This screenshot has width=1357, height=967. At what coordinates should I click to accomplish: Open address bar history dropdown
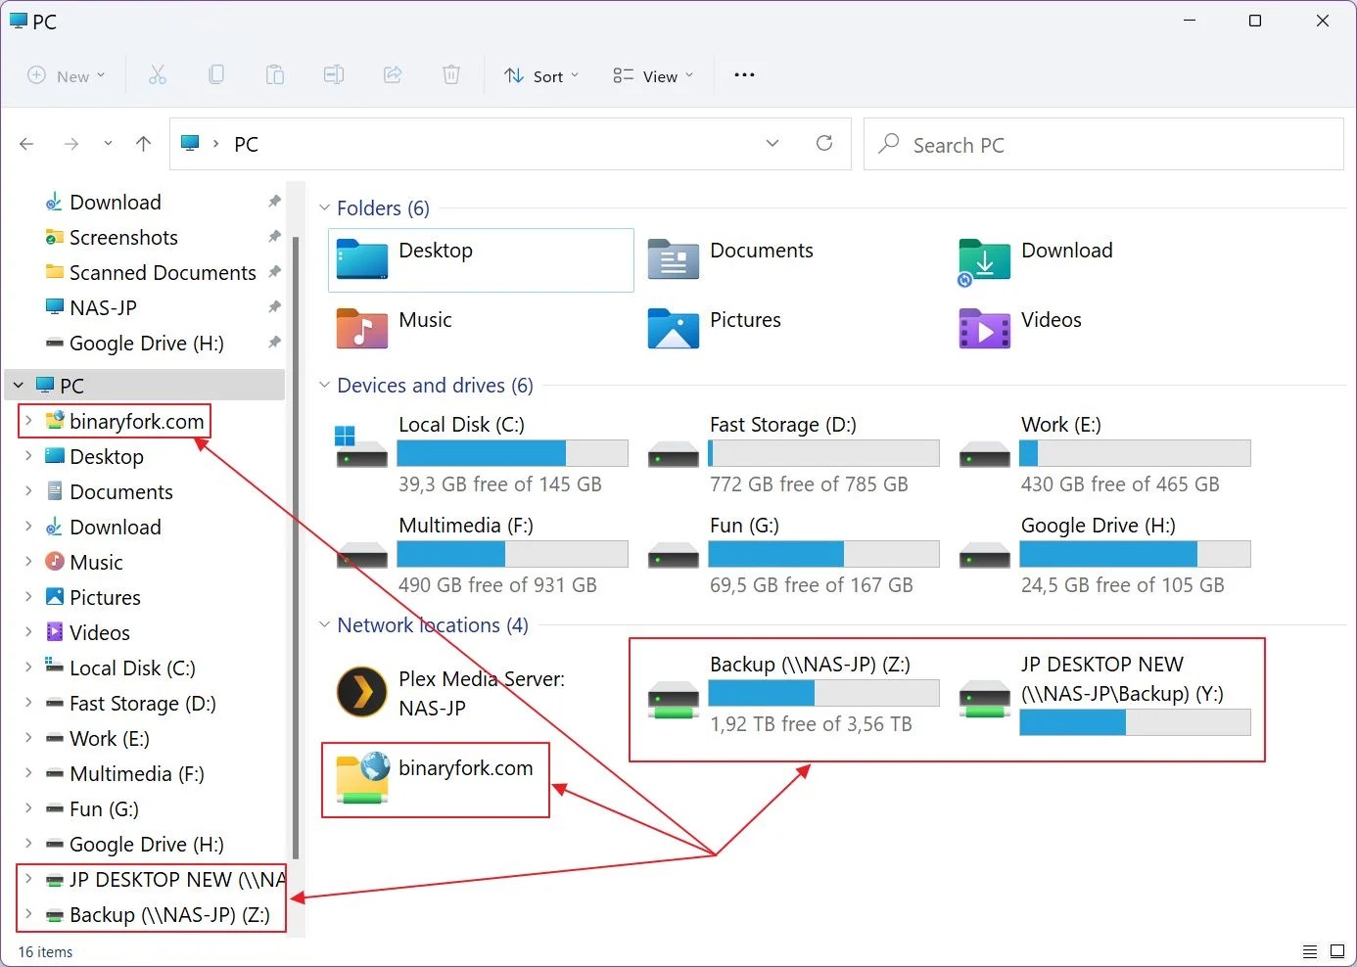click(772, 144)
